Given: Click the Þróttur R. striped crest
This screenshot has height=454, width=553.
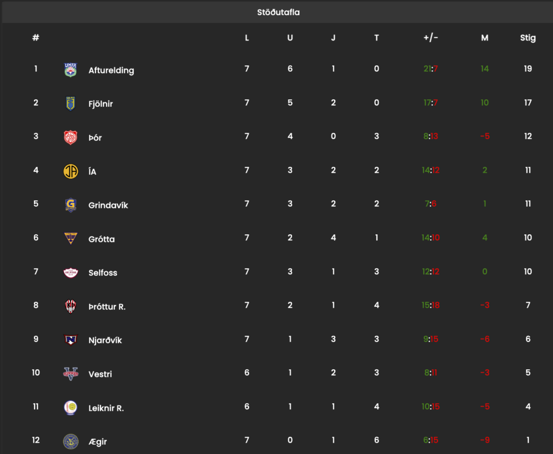Looking at the screenshot, I should click(71, 306).
